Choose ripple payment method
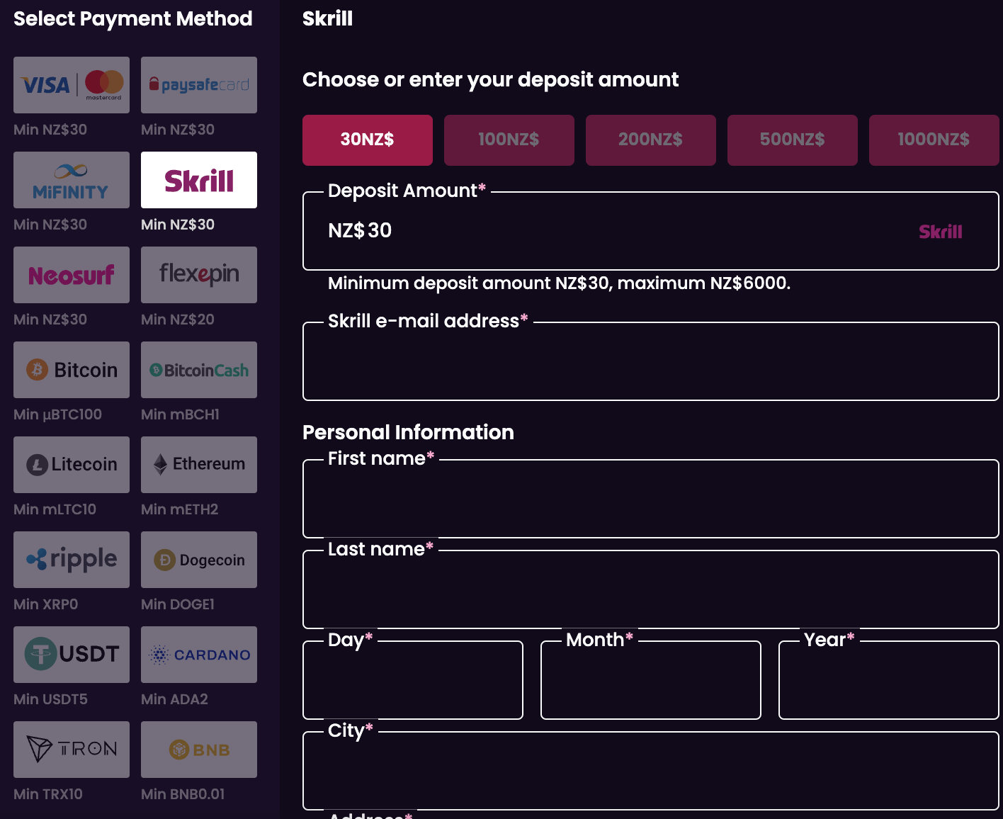This screenshot has width=1003, height=819. (72, 560)
